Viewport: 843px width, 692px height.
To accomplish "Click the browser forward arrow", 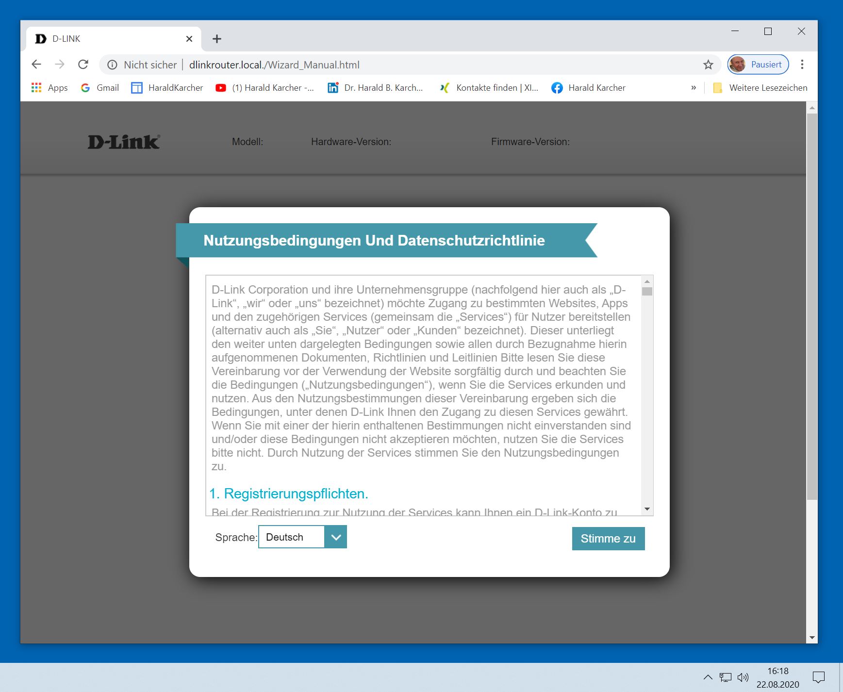I will click(x=60, y=65).
